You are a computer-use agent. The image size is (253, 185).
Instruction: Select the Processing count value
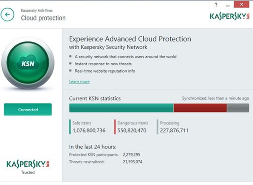point(174,131)
